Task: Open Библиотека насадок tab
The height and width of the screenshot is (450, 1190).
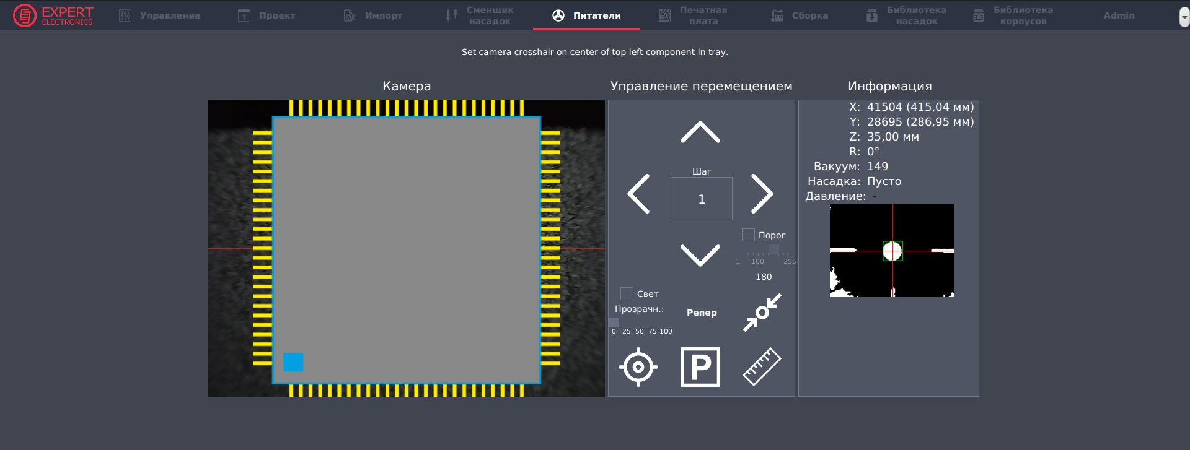Action: point(906,15)
